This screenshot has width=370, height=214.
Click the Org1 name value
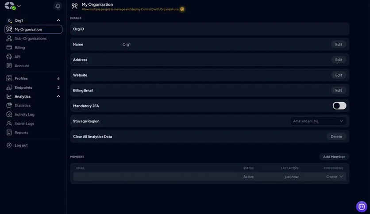click(x=127, y=45)
